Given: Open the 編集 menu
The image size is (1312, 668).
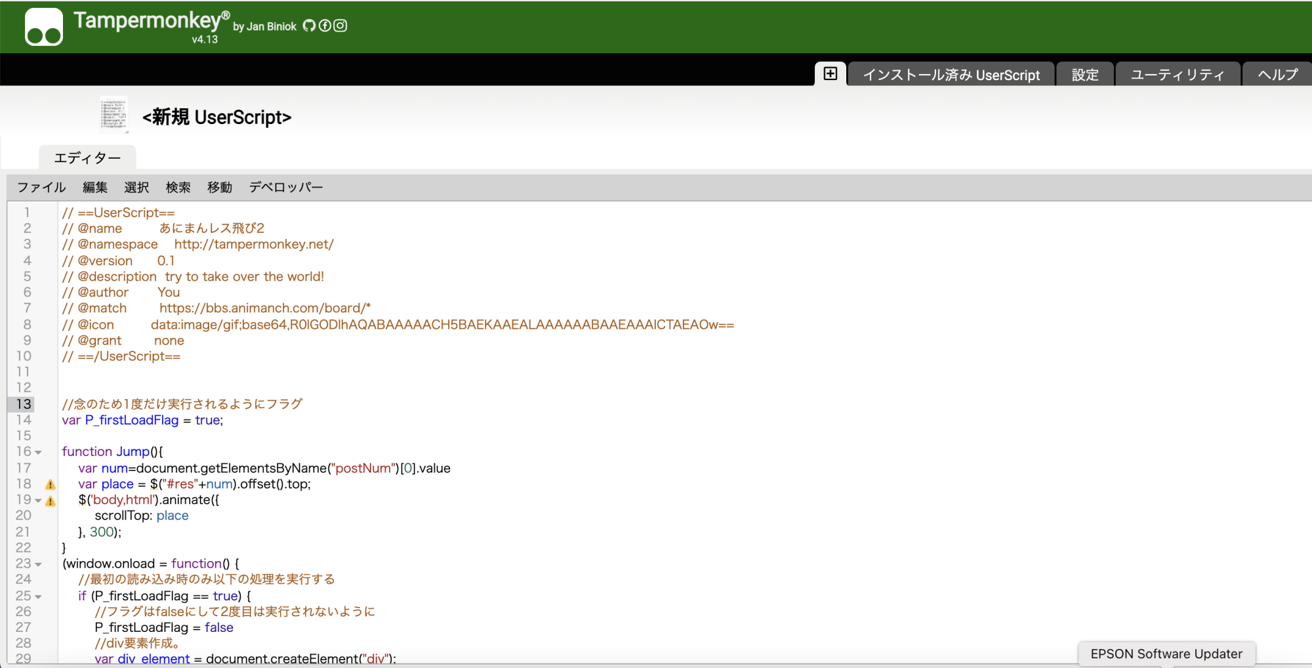Looking at the screenshot, I should point(95,188).
